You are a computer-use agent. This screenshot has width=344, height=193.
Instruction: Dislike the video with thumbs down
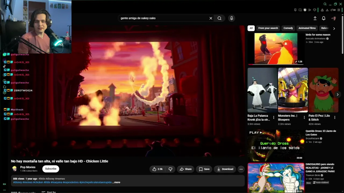170,169
